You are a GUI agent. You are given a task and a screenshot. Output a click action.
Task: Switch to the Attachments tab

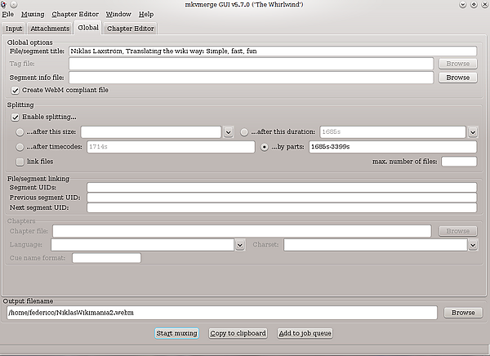click(51, 28)
